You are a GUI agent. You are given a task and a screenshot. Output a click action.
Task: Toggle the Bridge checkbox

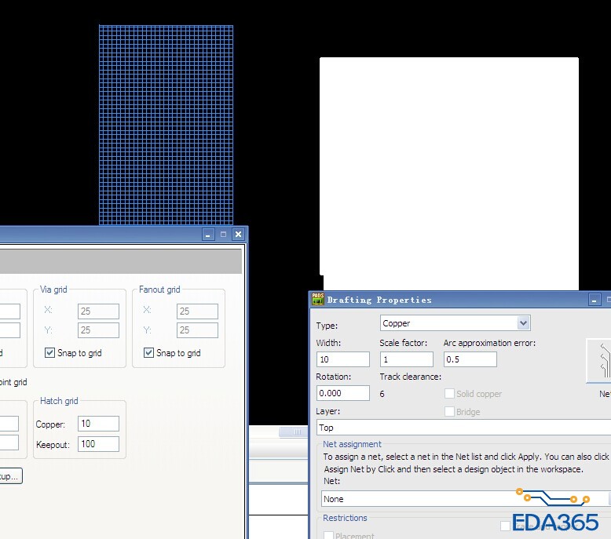click(x=449, y=411)
